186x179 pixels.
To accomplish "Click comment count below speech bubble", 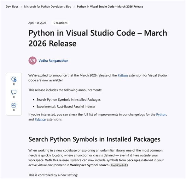I will [14, 97].
